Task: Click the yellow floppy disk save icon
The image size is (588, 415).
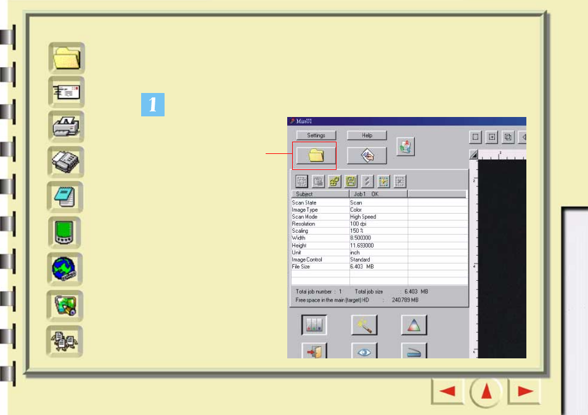Action: coord(351,182)
